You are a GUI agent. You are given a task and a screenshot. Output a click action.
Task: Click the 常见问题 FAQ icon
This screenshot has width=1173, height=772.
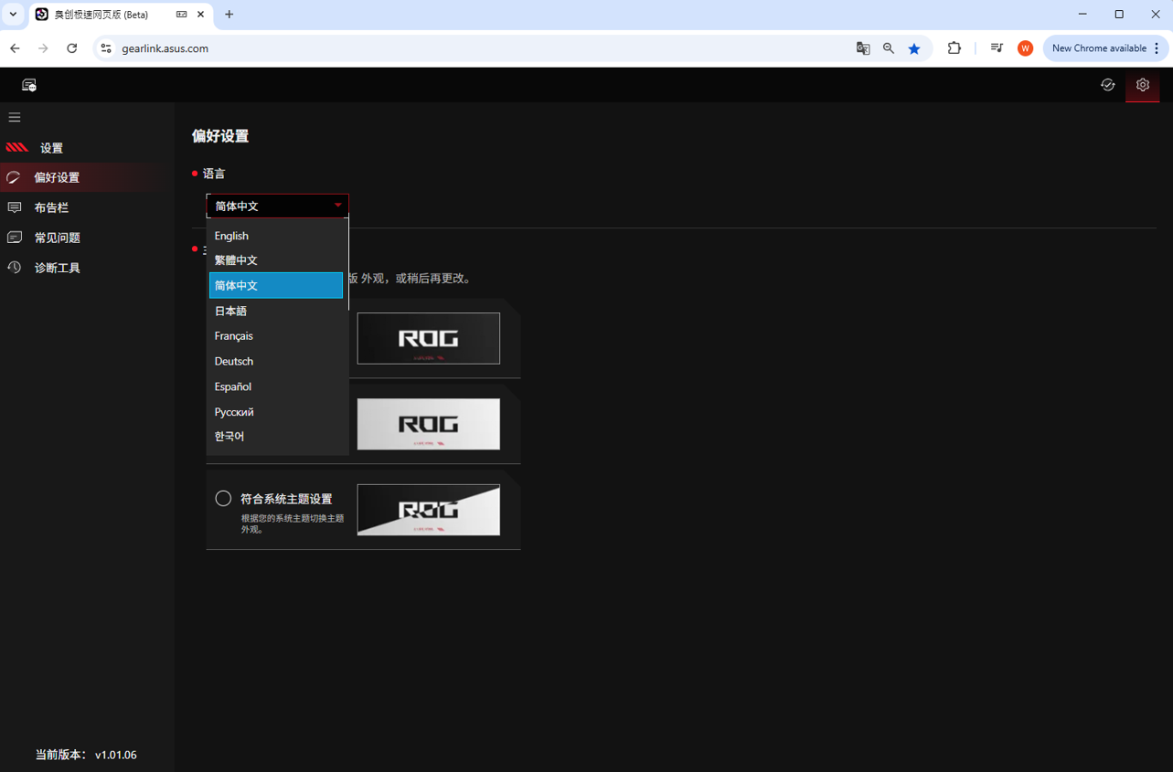point(15,238)
